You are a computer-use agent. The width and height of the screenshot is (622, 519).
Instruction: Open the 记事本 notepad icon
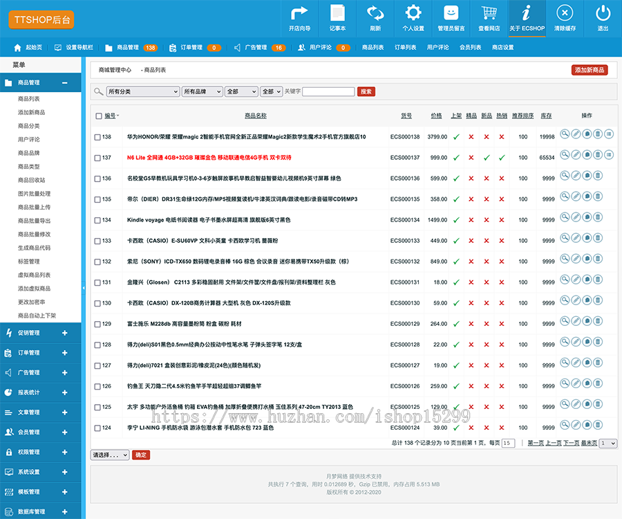[337, 13]
